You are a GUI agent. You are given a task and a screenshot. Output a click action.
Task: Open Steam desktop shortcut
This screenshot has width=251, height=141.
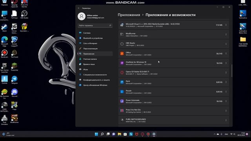(4, 28)
